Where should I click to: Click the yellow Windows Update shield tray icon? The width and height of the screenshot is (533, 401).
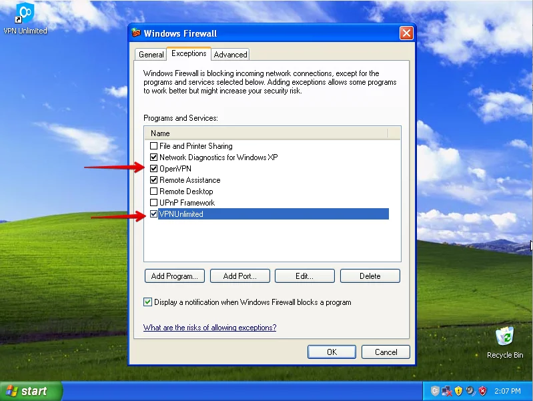pyautogui.click(x=458, y=391)
